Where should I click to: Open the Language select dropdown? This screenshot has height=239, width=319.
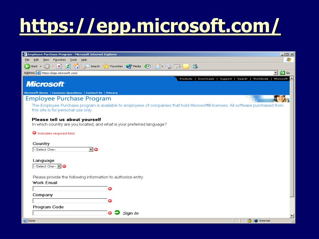coord(47,166)
